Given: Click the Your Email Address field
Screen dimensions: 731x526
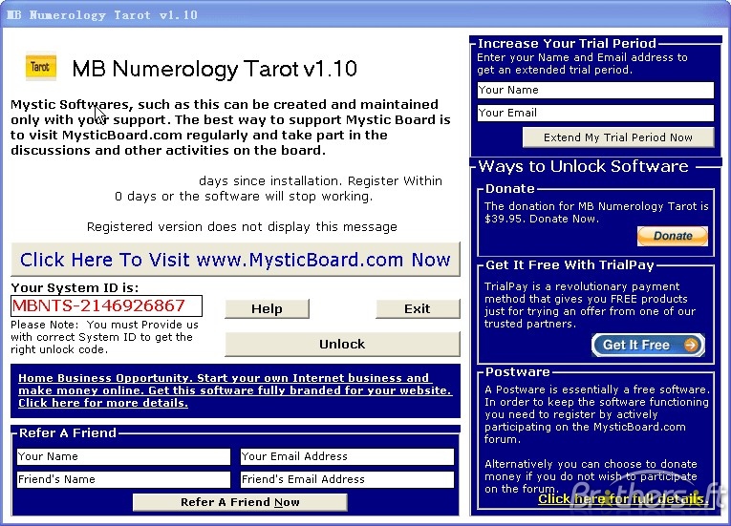Looking at the screenshot, I should coord(346,457).
